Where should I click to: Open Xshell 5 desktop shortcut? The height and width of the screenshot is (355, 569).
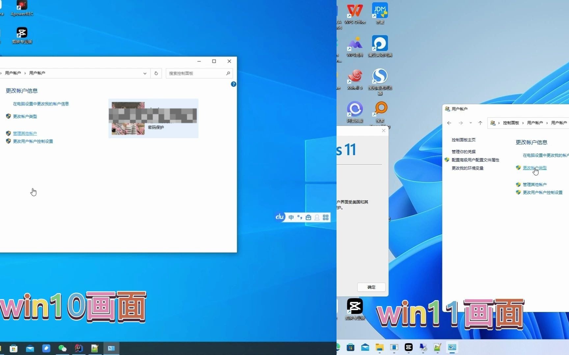pyautogui.click(x=355, y=79)
